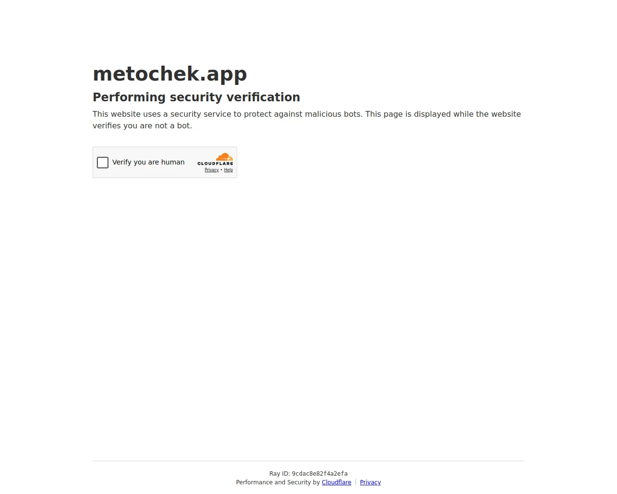Follow the Cloudflare link in the footer
Screen dimensions: 617x494
[x=336, y=482]
